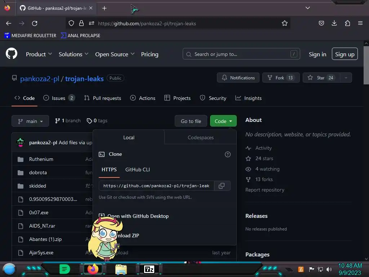This screenshot has width=369, height=277.
Task: Reload the page with the refresh icon
Action: (x=35, y=23)
